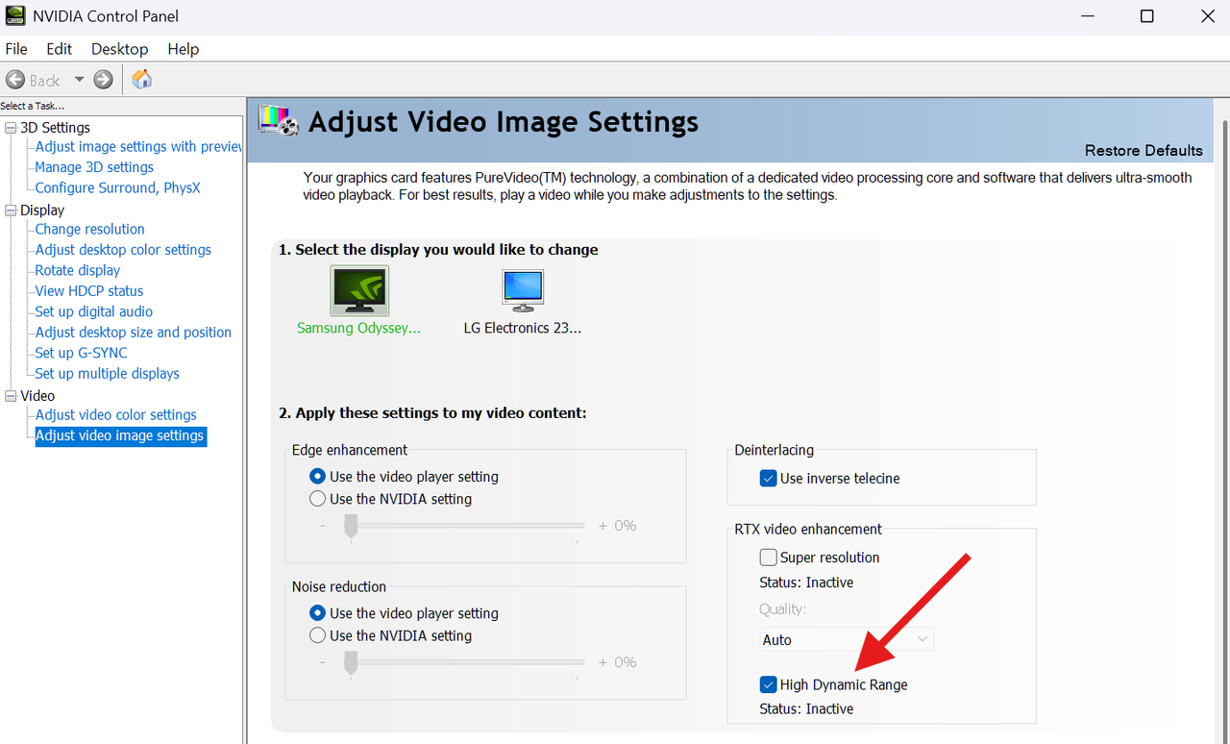Select the LG Electronics display icon
The width and height of the screenshot is (1230, 744).
[523, 291]
